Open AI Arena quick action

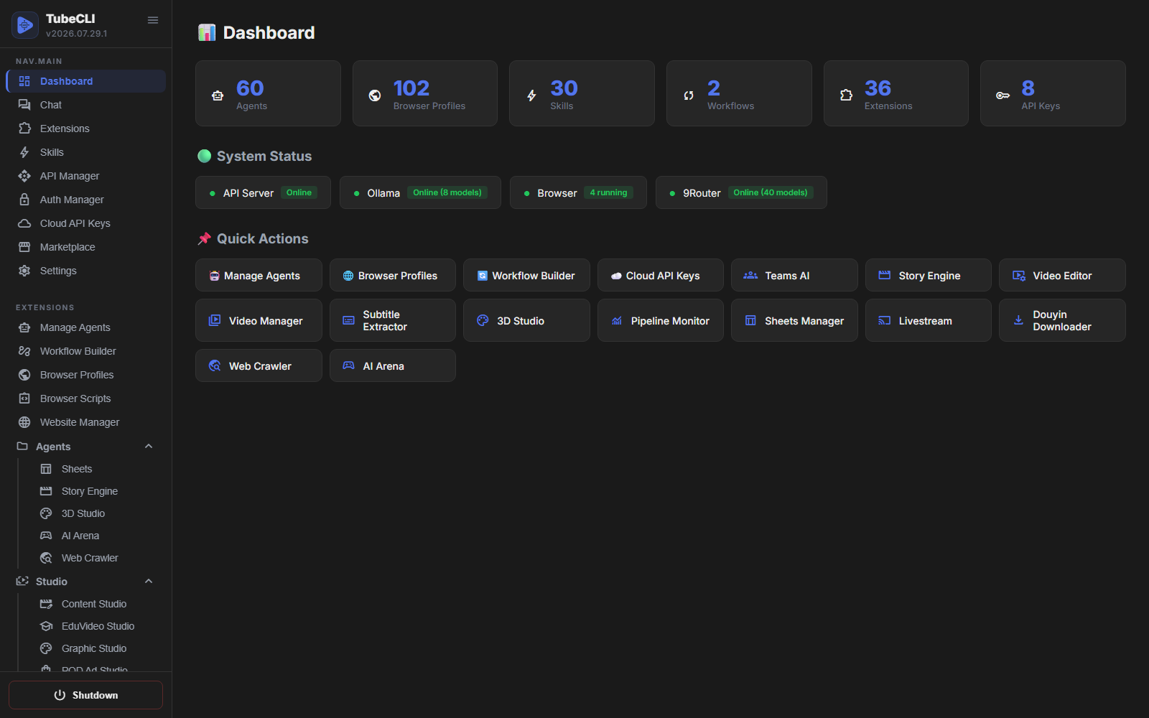(393, 365)
